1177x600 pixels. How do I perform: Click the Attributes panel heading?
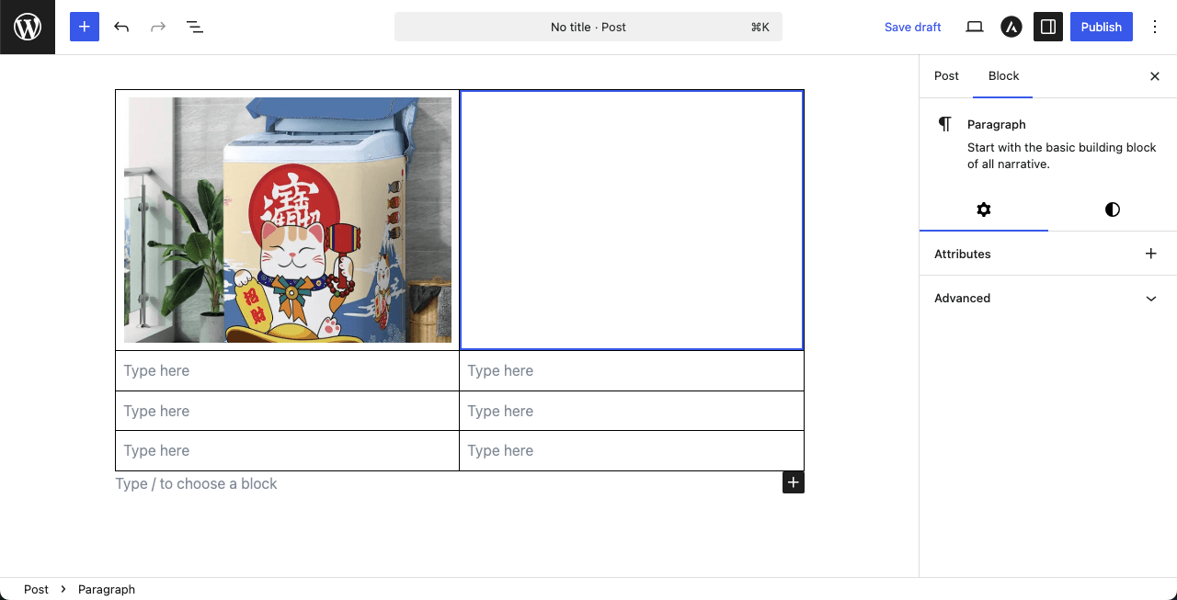(x=963, y=254)
